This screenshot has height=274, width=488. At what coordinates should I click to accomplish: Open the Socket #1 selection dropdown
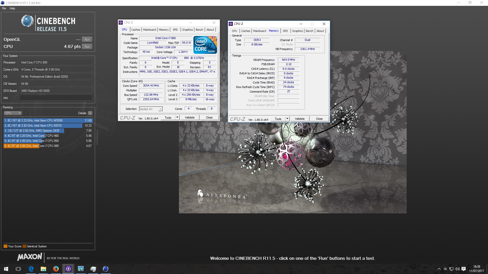click(151, 109)
